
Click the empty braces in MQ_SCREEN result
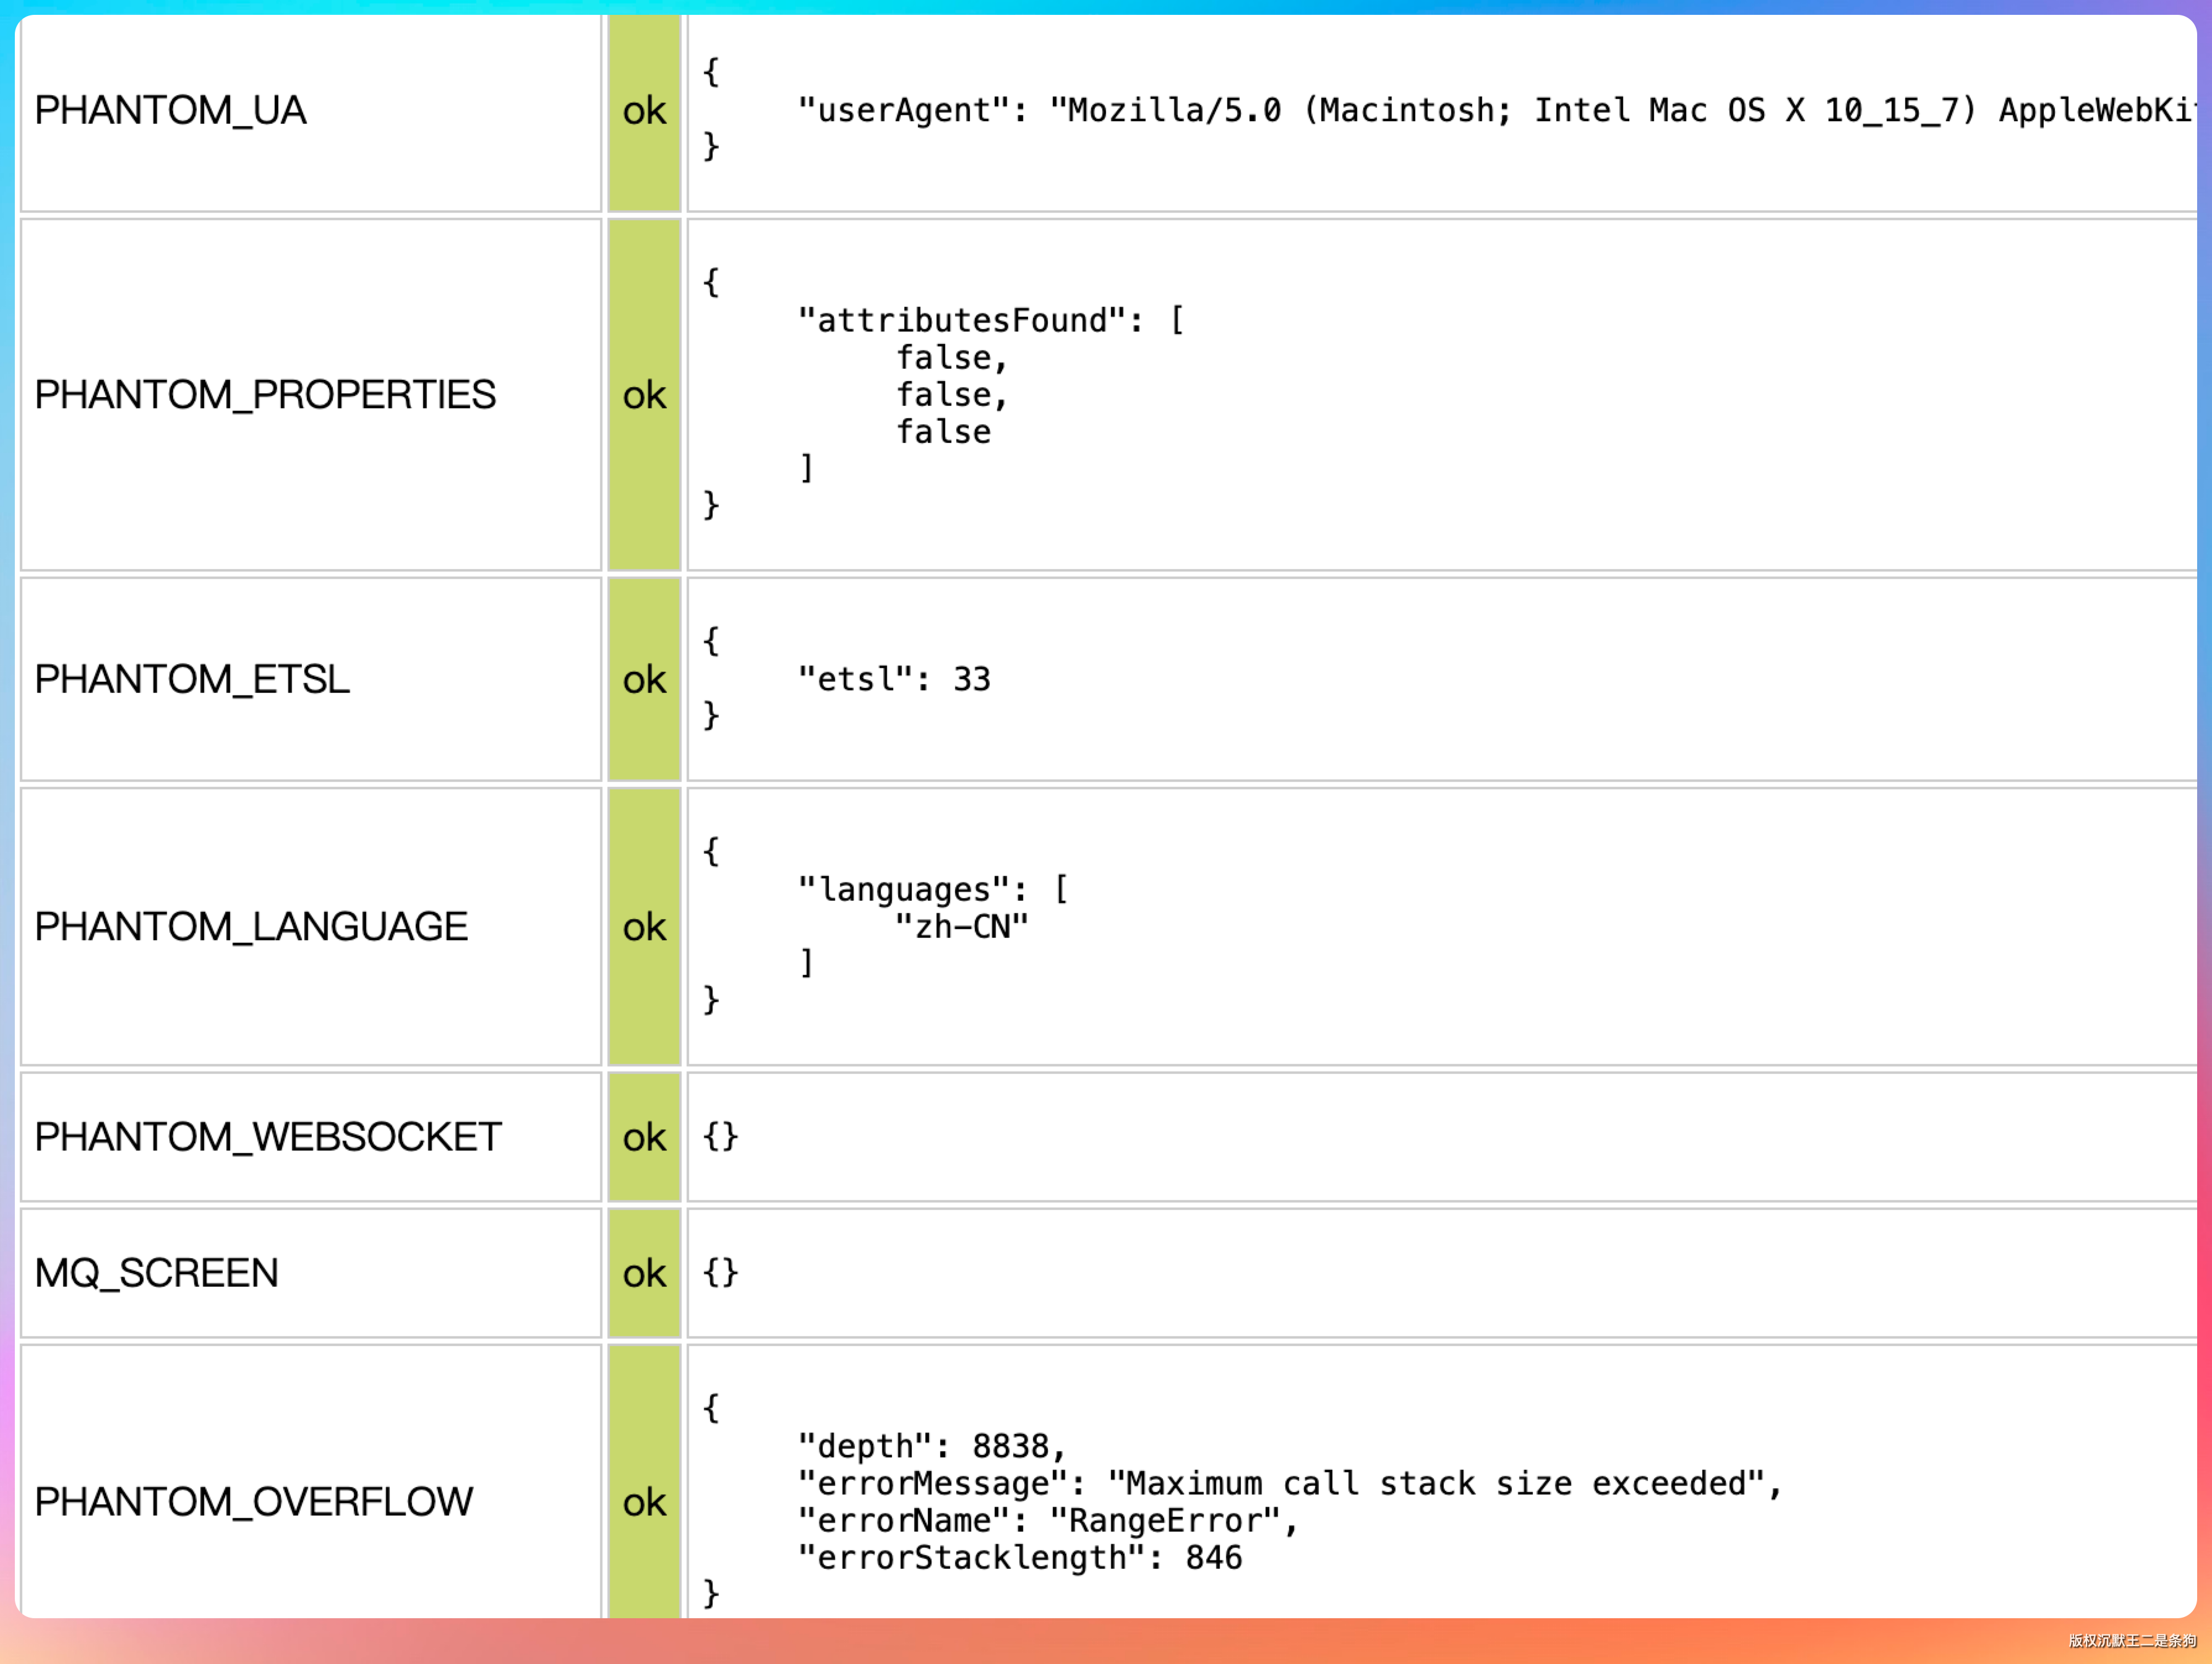[x=720, y=1273]
